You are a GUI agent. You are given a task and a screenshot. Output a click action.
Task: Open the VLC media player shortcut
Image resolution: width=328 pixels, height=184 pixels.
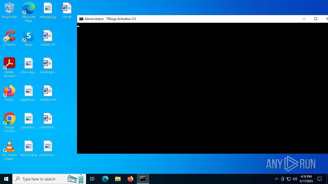9,150
